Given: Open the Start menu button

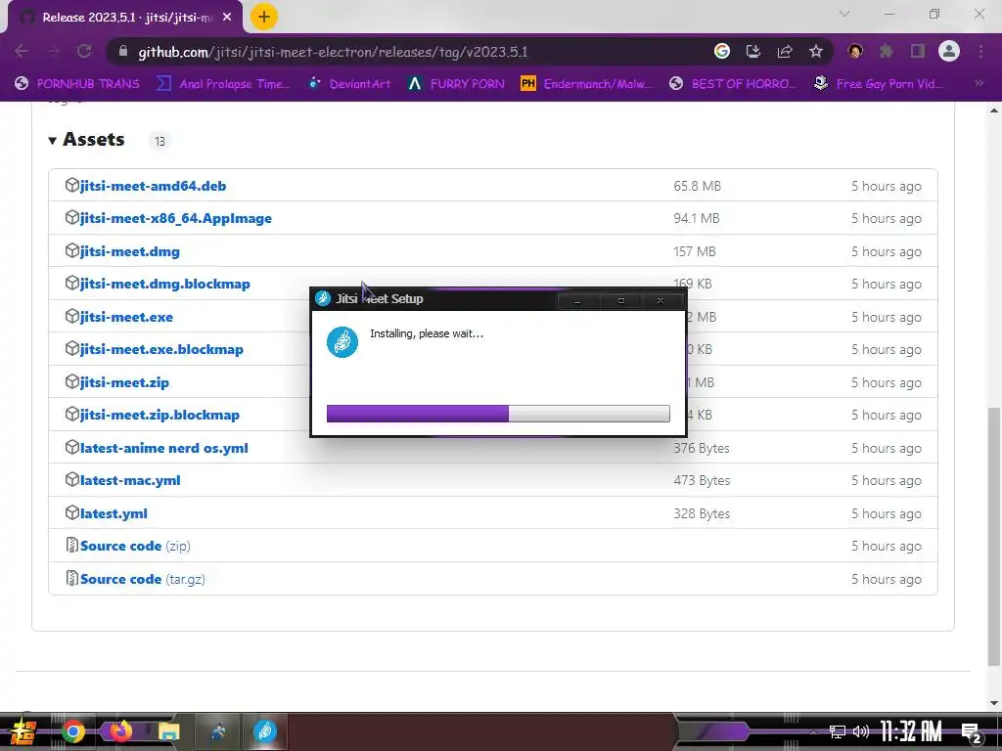Looking at the screenshot, I should [x=23, y=731].
